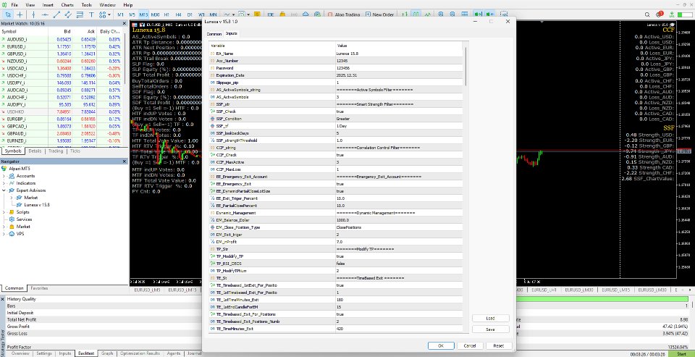Select the SSF_Check value cell
Screen dimensions: 695x357
[398, 112]
